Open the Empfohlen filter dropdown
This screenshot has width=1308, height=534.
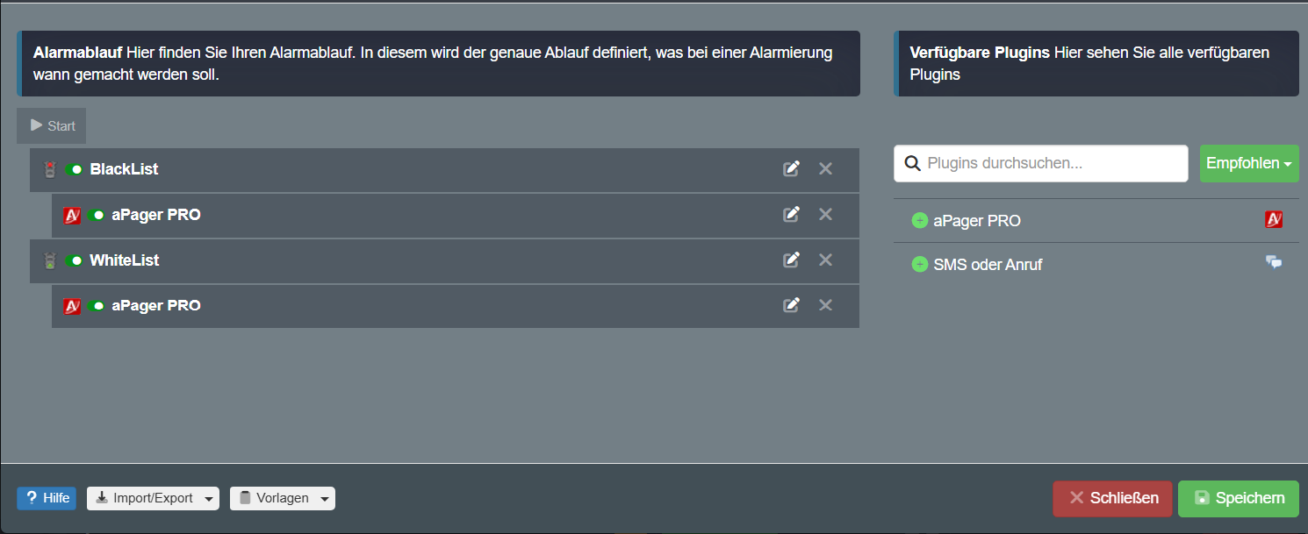point(1248,164)
